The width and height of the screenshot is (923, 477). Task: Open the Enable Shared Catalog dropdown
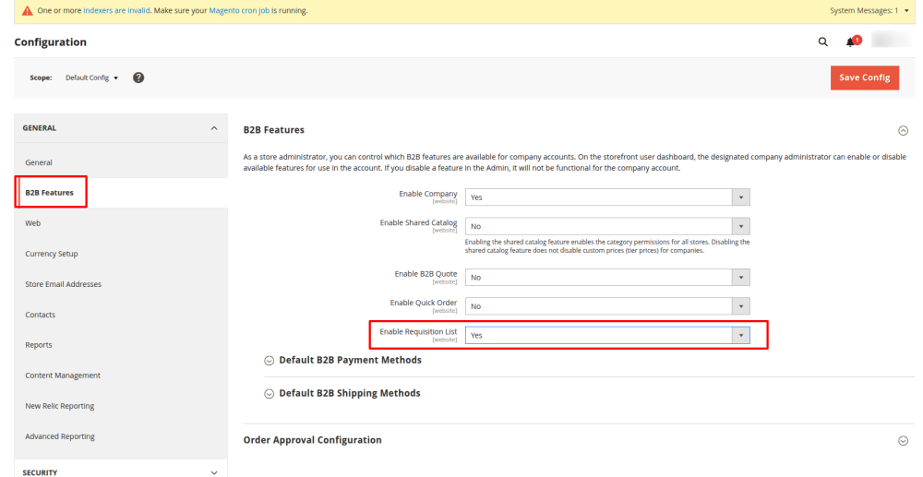(x=606, y=226)
